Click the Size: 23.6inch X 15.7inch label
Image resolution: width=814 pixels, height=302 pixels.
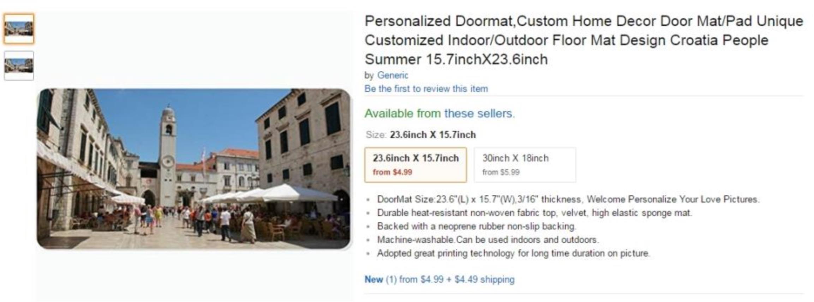421,135
